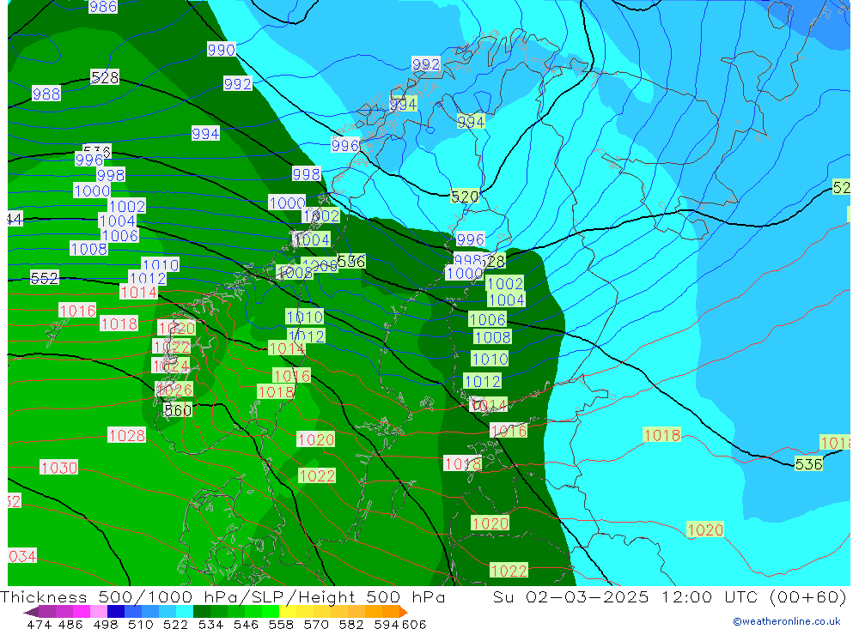This screenshot has width=859, height=629.
Task: Click the blue 990 isobar label
Action: pyautogui.click(x=222, y=50)
